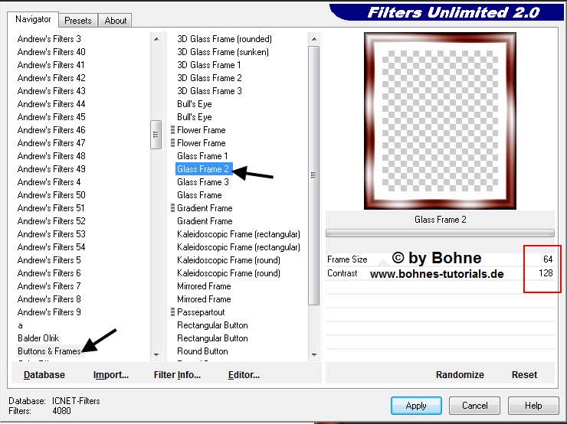Reset the filter parameters
The image size is (567, 424).
(x=524, y=375)
